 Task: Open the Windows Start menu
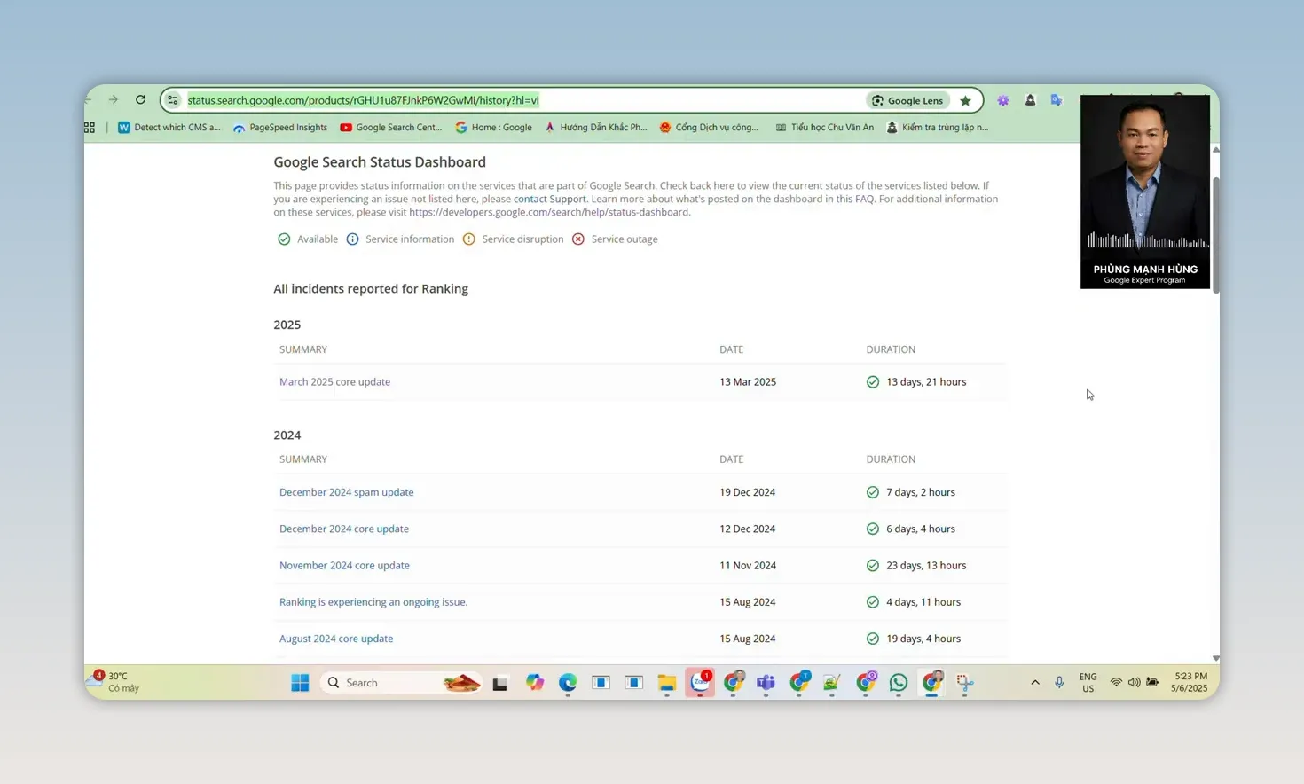coord(300,683)
